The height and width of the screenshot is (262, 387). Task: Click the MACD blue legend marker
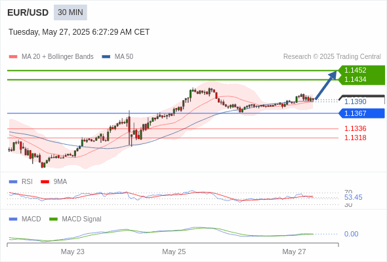(x=13, y=219)
